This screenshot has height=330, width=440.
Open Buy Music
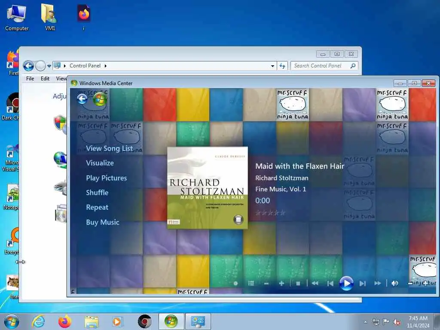[x=103, y=222]
